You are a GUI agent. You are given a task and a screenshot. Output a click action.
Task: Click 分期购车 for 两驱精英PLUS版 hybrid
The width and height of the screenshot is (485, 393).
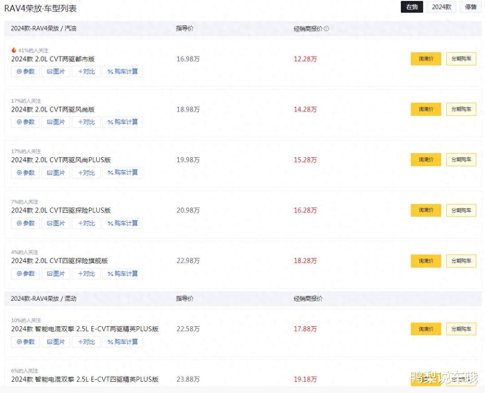461,329
